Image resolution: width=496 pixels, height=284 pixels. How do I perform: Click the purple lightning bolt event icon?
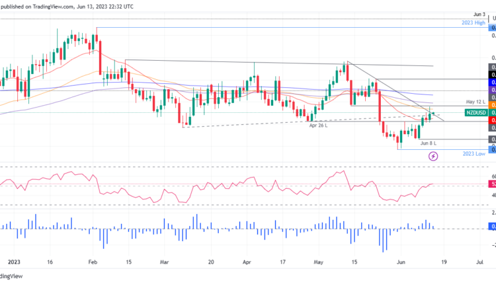click(433, 156)
